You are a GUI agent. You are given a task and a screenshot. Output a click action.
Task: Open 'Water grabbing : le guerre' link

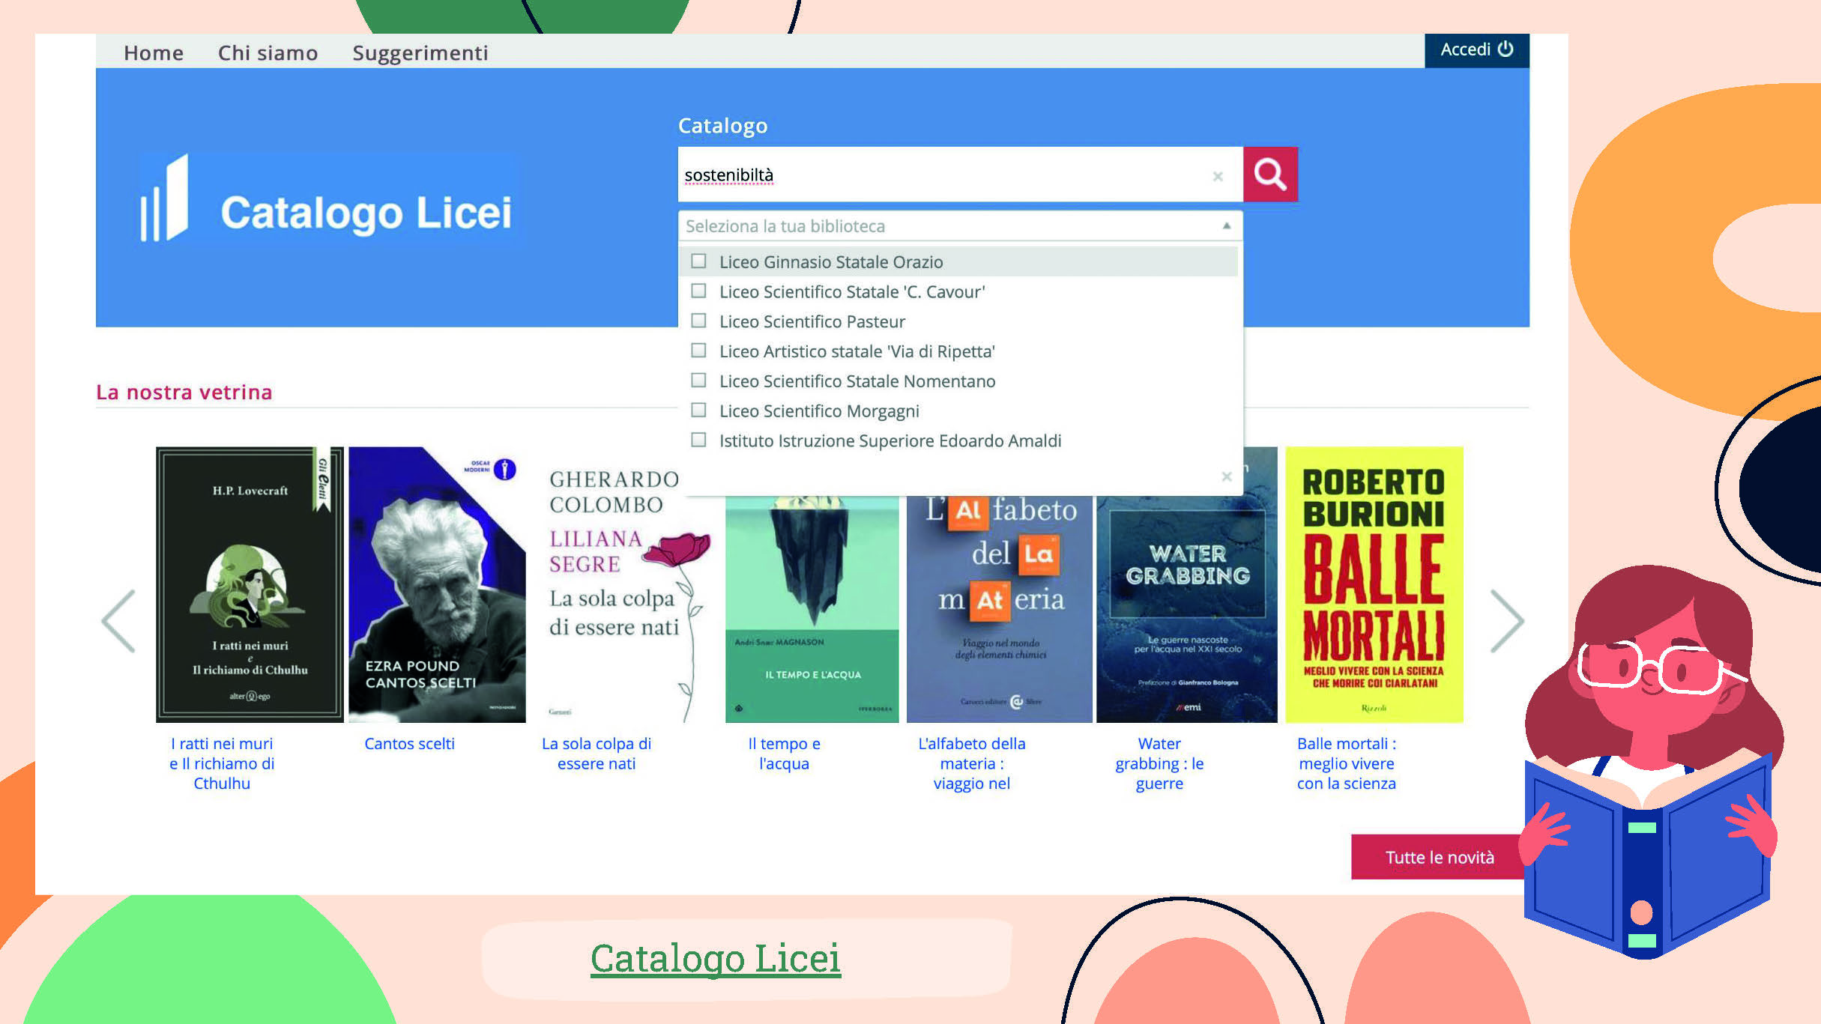(x=1159, y=763)
